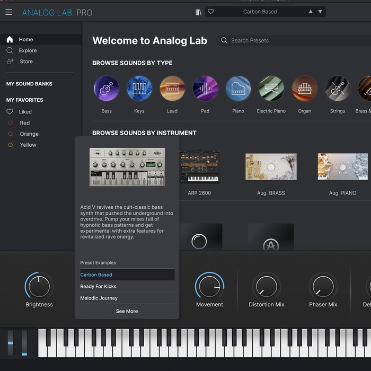The image size is (371, 371).
Task: Browse Pad sounds type icon
Action: 205,89
